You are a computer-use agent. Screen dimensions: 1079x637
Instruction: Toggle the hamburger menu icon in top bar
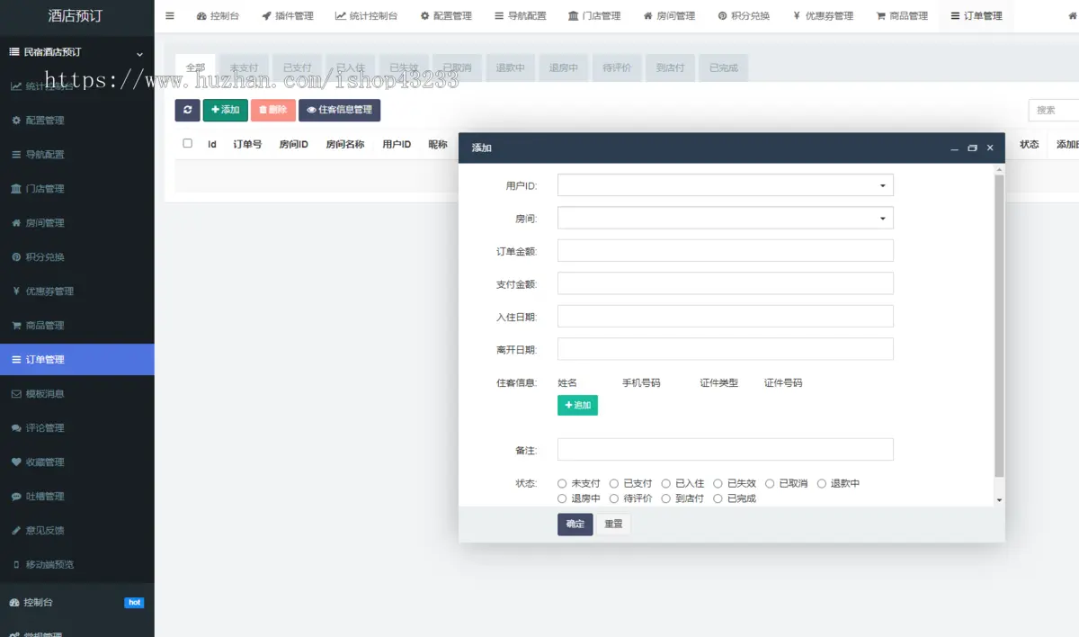point(170,15)
